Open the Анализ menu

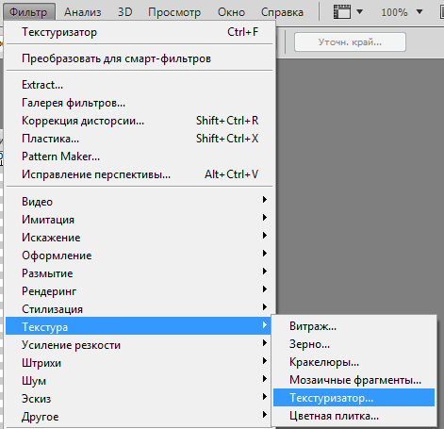83,12
